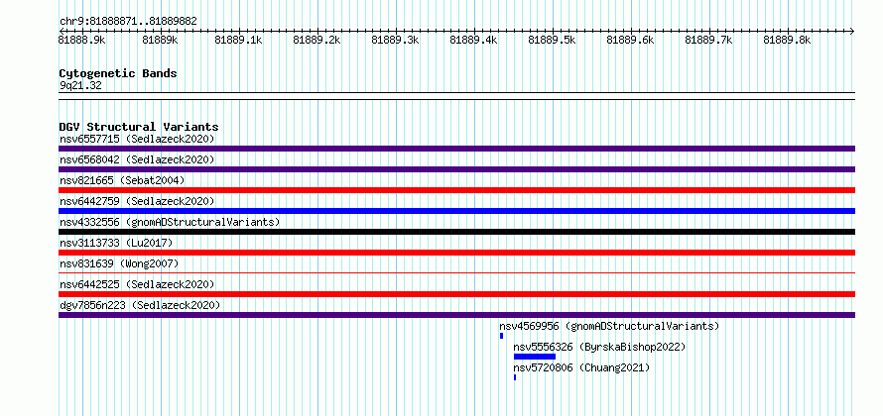Click the red bar below nsv821665
This screenshot has width=883, height=416.
[456, 190]
